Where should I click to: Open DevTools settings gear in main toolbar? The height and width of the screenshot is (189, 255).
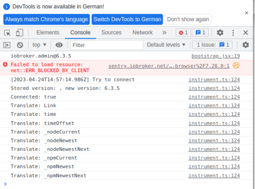tap(220, 32)
